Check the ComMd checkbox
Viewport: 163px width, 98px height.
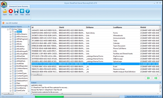[x=13, y=71]
